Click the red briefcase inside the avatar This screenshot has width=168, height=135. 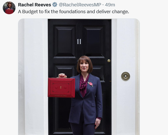tap(9, 12)
